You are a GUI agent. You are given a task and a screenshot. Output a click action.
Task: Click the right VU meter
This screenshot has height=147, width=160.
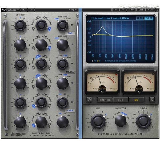coord(139,82)
